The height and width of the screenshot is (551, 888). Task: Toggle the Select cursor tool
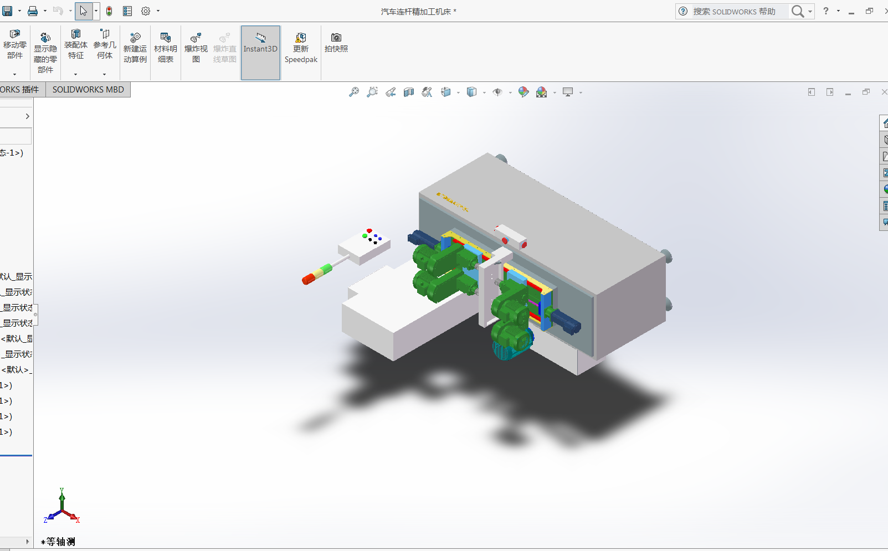(83, 11)
